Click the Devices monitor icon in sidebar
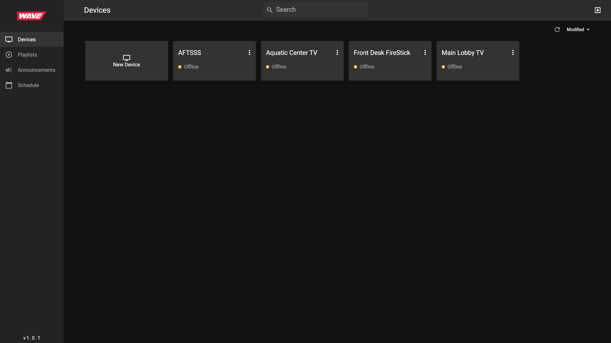611x343 pixels. pos(9,39)
